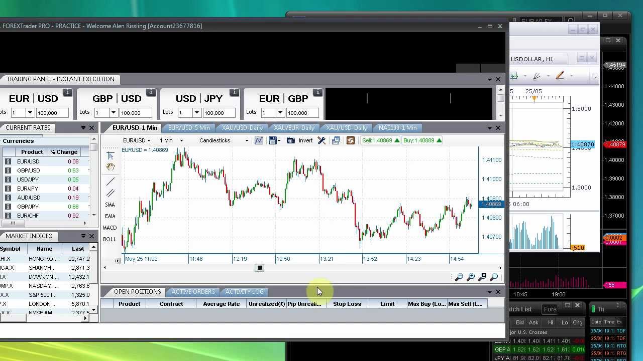Select the pointer cursor tool in chart sidebar
This screenshot has width=643, height=361.
click(x=111, y=156)
